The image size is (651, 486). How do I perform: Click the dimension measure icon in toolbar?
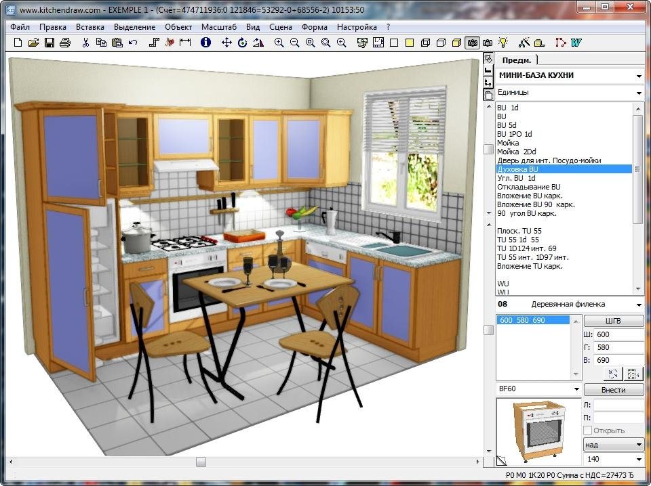pos(184,43)
